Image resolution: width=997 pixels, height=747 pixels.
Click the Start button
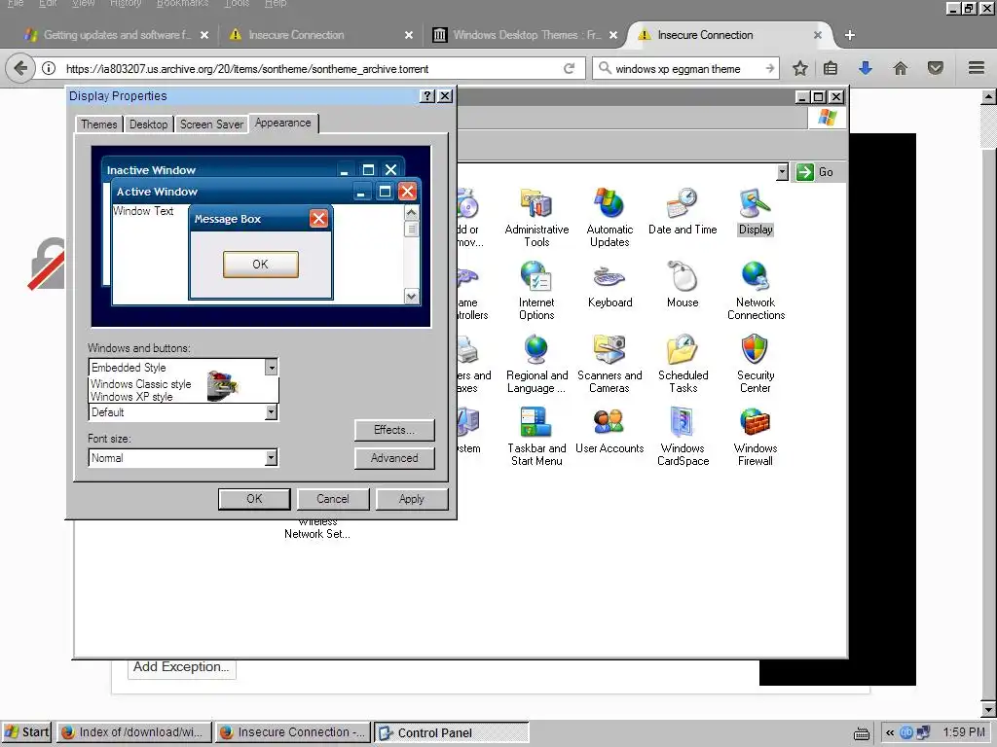[26, 731]
